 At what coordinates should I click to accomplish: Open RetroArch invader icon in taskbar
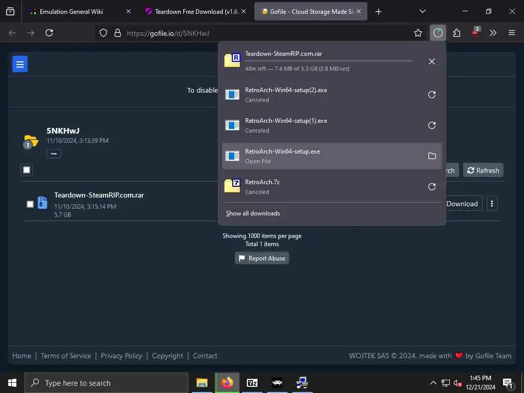tap(277, 383)
